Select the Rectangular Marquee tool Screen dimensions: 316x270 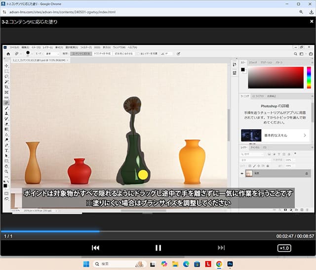6,71
